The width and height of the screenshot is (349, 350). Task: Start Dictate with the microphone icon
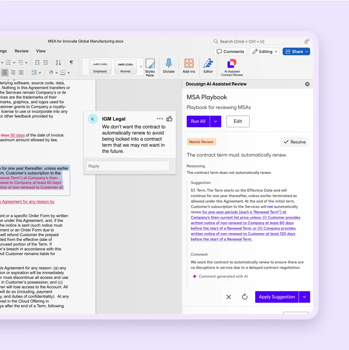pos(169,66)
